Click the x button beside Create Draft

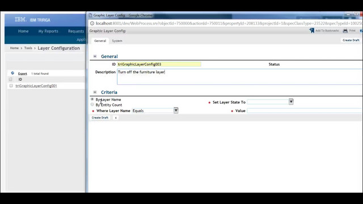(x=116, y=118)
